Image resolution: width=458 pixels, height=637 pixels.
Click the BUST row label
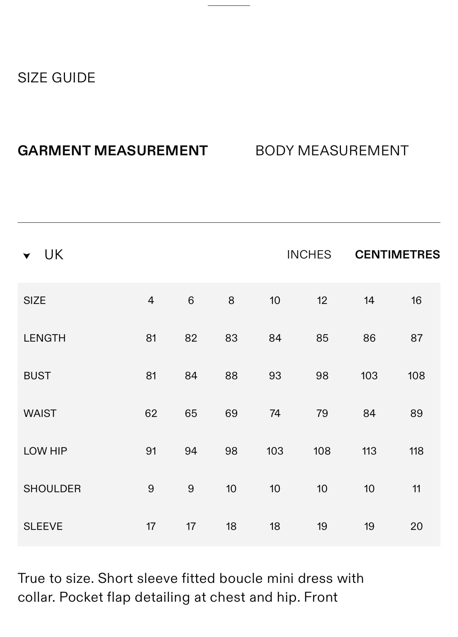(x=37, y=376)
